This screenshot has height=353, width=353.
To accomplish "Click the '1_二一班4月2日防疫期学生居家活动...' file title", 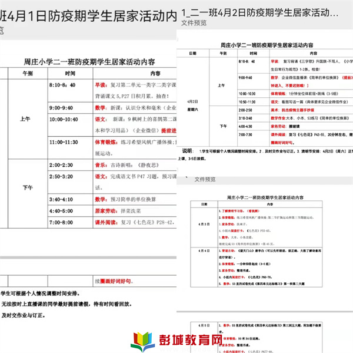I will coord(259,12).
